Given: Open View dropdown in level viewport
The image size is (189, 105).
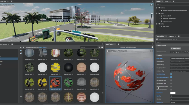Looking at the screenshot, I should pyautogui.click(x=12, y=5).
